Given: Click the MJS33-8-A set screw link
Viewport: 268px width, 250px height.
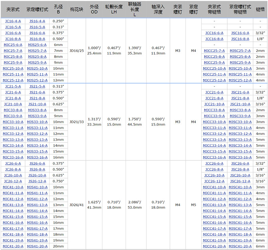Looking at the screenshot, I should 37,110.
